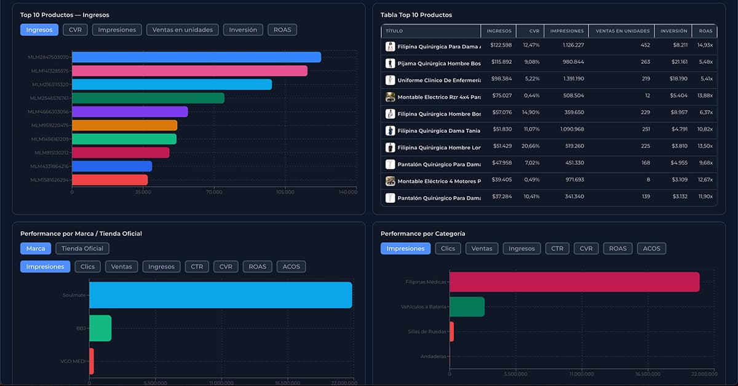Click the red bar for MLM1581626294

(x=109, y=180)
